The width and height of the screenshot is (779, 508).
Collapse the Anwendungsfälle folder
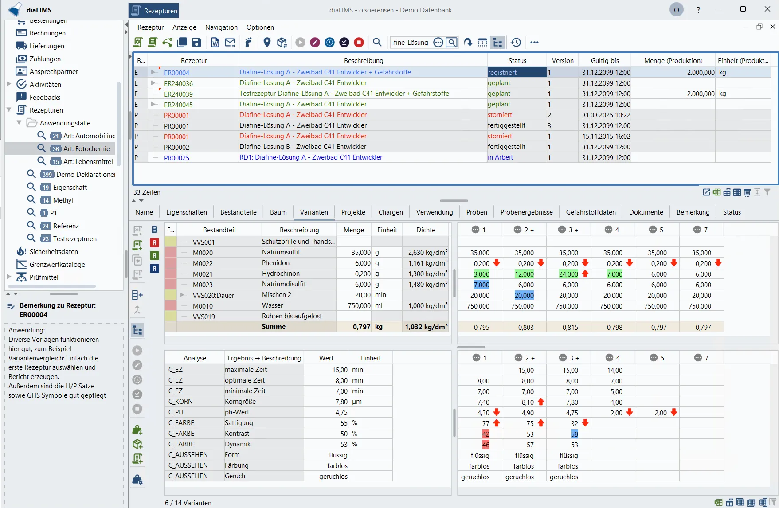point(19,123)
